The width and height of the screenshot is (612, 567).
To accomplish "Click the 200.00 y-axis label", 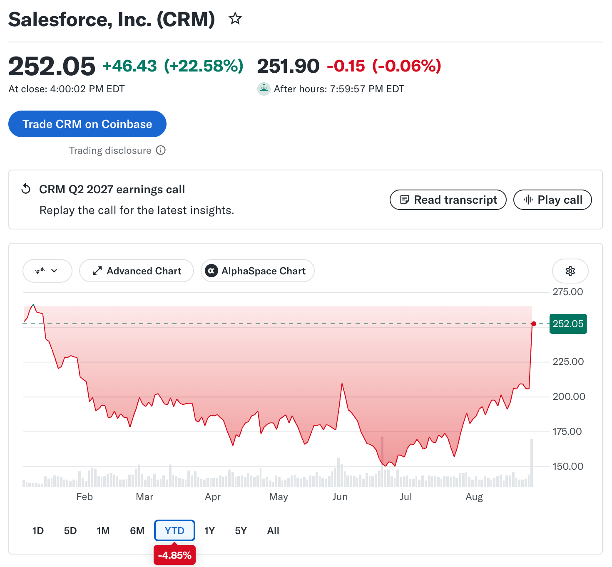I will 569,397.
